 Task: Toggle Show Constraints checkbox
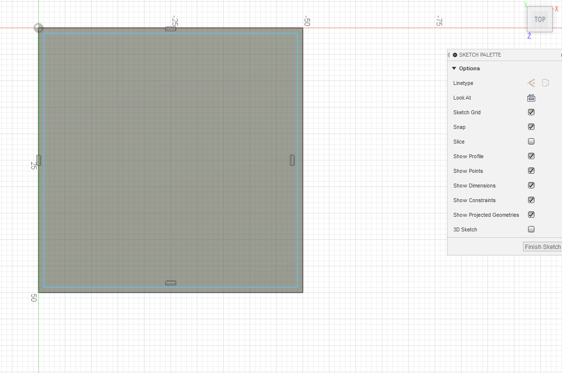(x=531, y=200)
